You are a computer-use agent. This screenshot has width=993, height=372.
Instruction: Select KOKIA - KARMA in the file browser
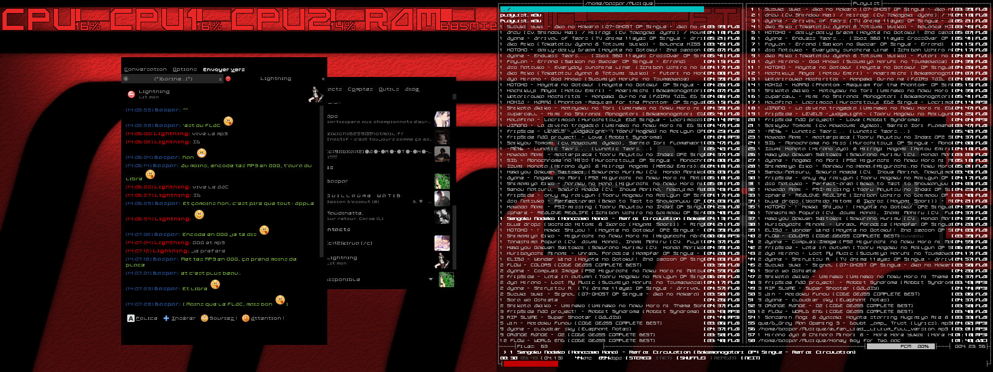(620, 102)
